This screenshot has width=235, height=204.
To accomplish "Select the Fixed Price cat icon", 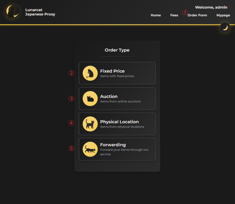I will coord(90,73).
